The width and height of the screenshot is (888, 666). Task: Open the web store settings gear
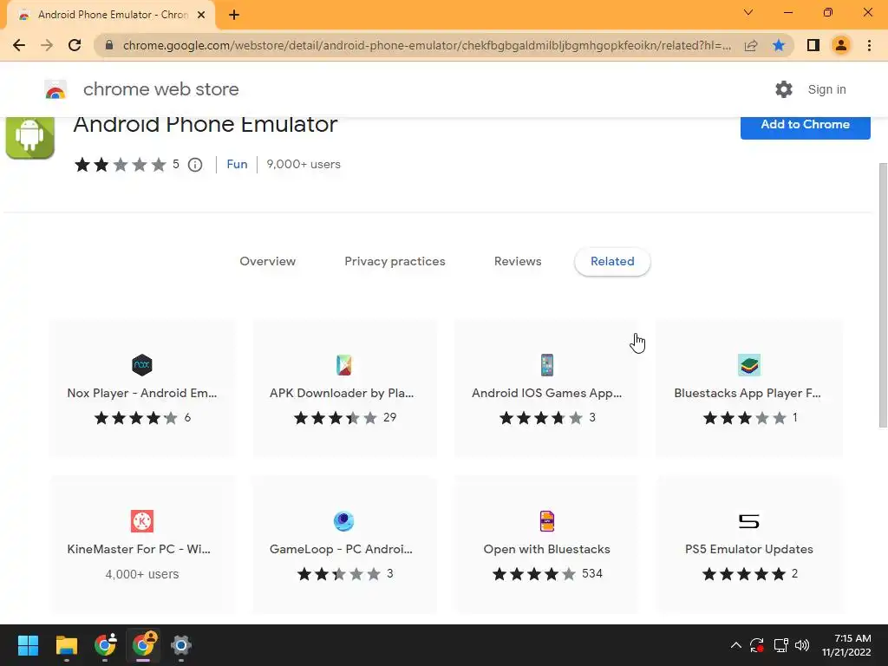pos(784,89)
